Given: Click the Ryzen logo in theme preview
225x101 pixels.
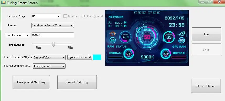Looking at the screenshot, I should (x=112, y=34).
